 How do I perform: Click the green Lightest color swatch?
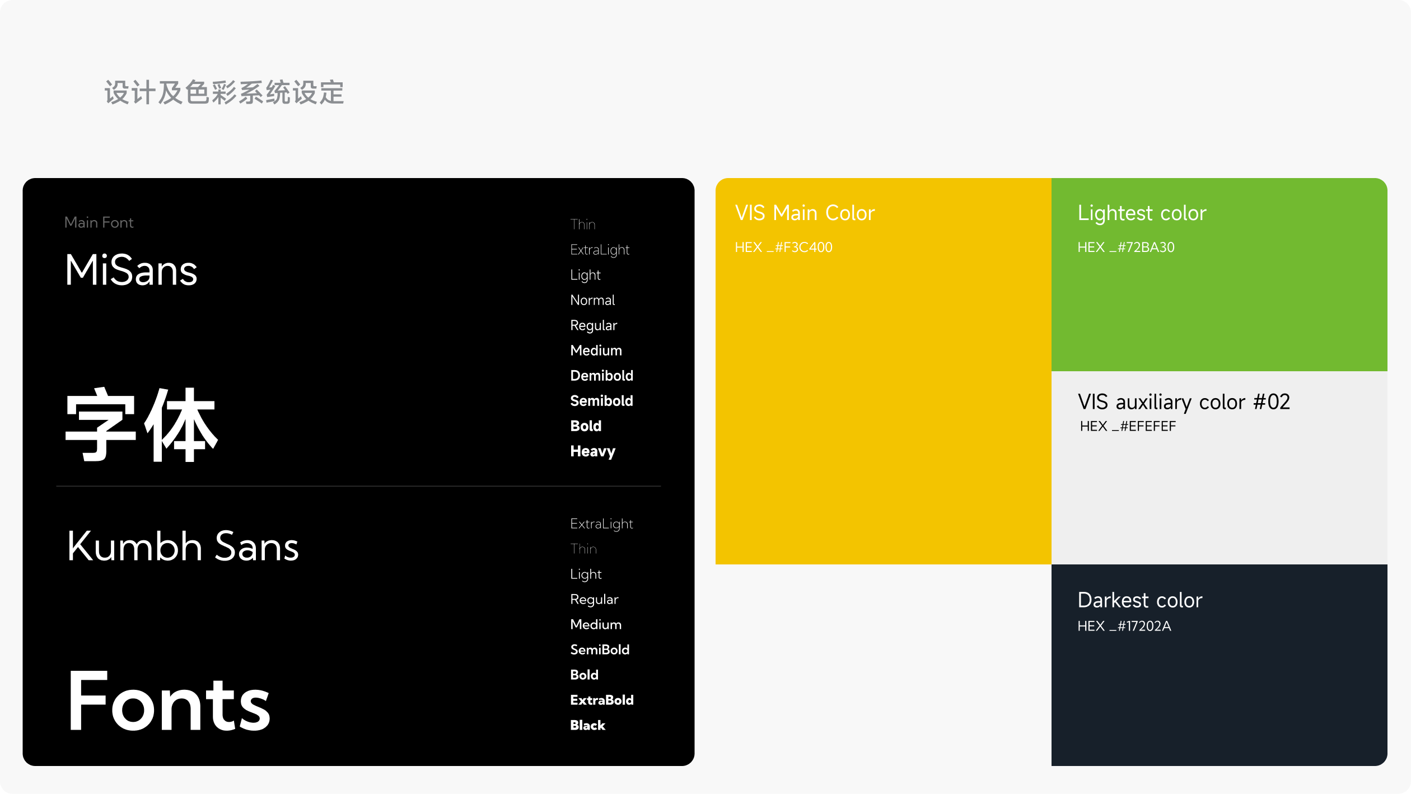point(1218,314)
